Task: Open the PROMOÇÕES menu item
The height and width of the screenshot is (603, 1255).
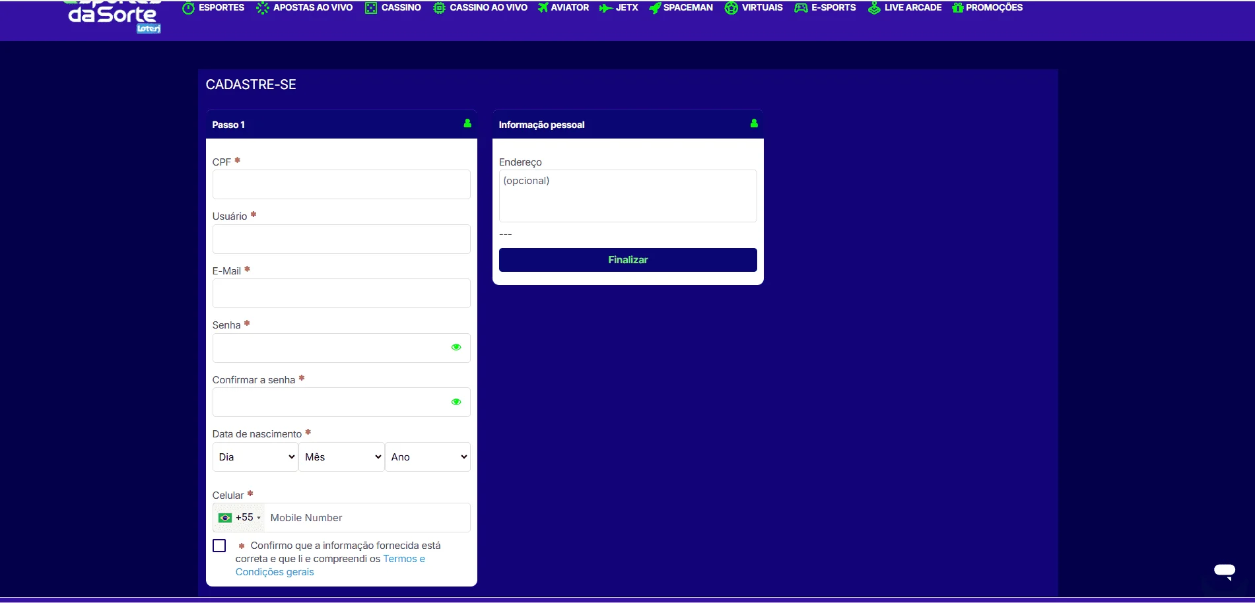Action: click(x=994, y=8)
